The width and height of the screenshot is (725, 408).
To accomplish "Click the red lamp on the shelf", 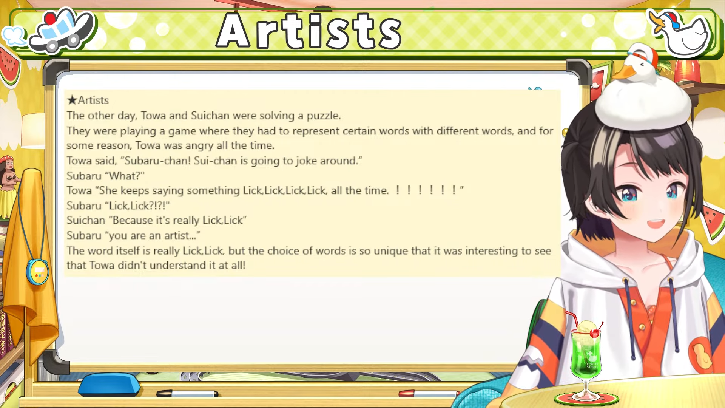I will tap(687, 71).
